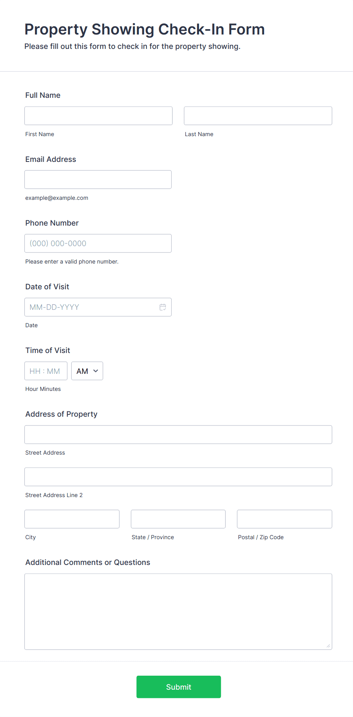
Task: Click the green Submit button
Action: 178,687
